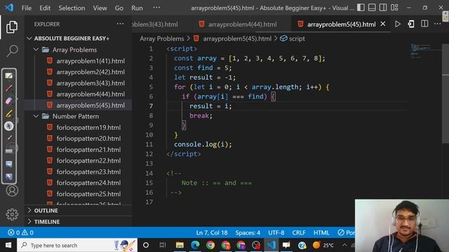The width and height of the screenshot is (449, 252).
Task: Open changes icon in editor toolbar
Action: (411, 24)
